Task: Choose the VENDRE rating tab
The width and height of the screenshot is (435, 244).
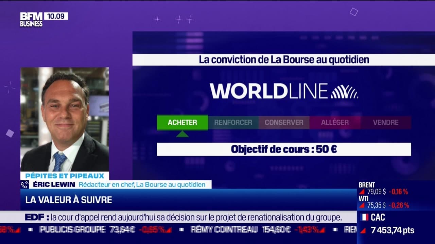Action: (x=386, y=122)
